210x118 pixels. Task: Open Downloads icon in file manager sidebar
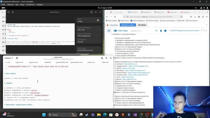[x=3, y=38]
